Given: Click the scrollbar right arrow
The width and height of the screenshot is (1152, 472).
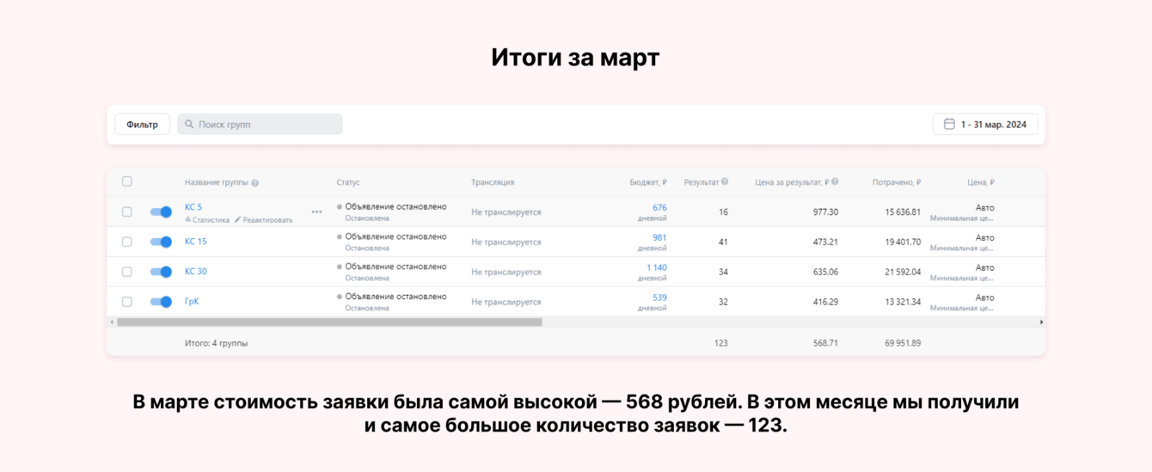Looking at the screenshot, I should pos(1041,322).
